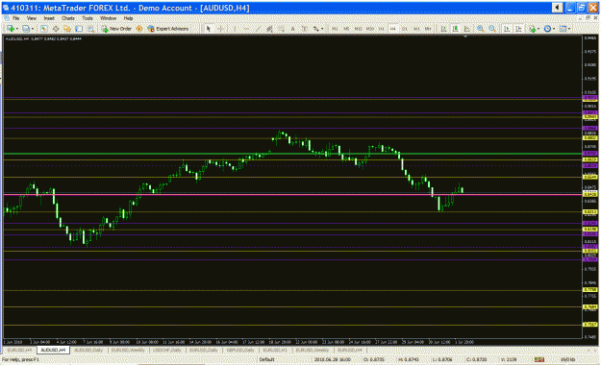This screenshot has height=365, width=601.
Task: Switch to the USDCHF,Daily chart tab
Action: pos(166,350)
